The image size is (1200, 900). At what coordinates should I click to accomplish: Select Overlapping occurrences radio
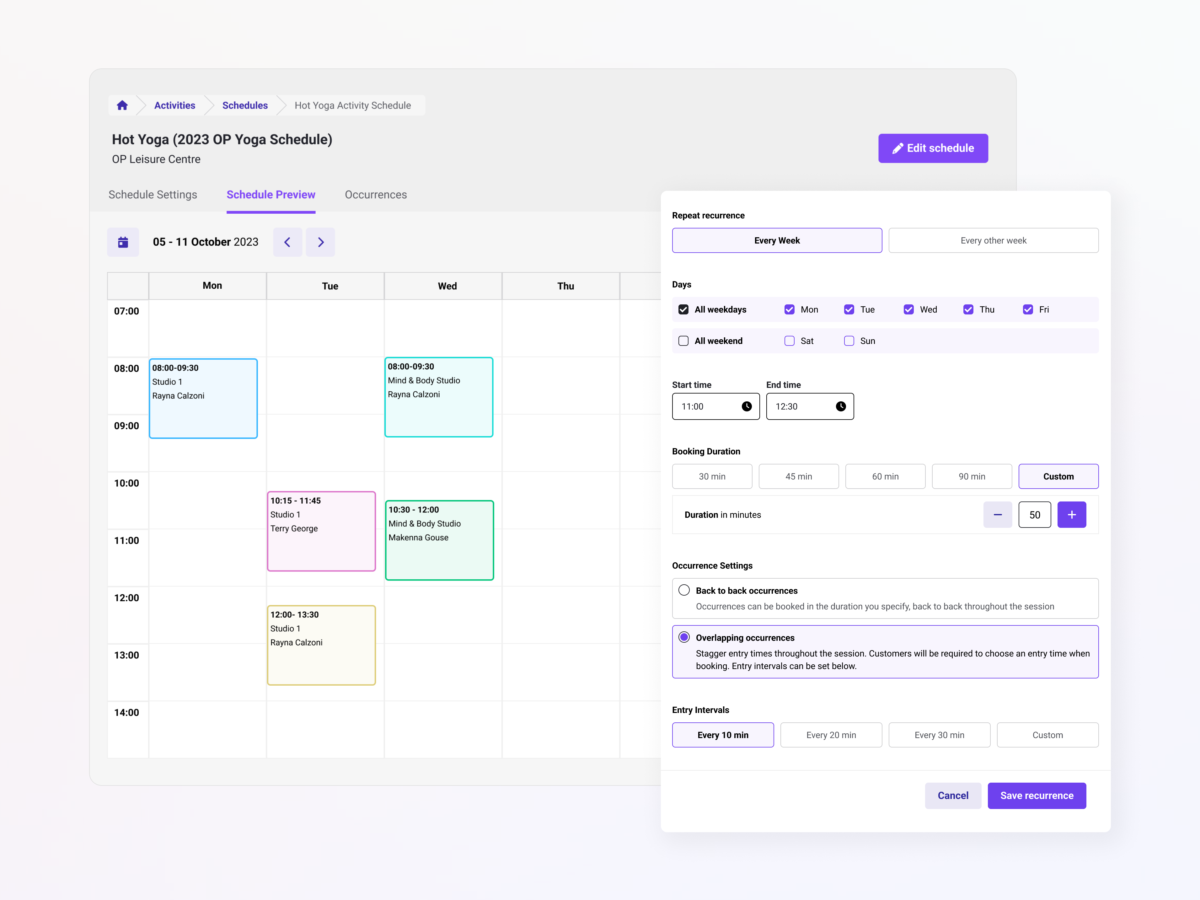tap(684, 637)
